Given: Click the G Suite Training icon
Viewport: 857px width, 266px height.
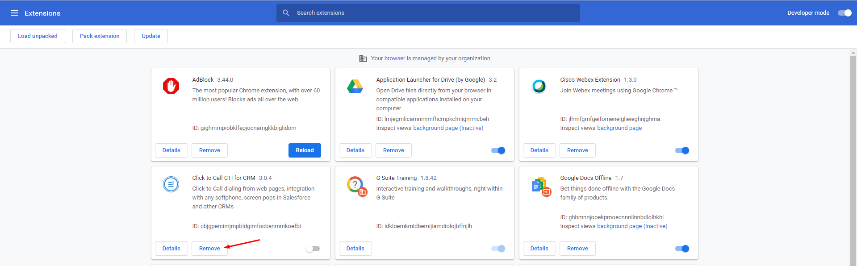Looking at the screenshot, I should point(357,186).
